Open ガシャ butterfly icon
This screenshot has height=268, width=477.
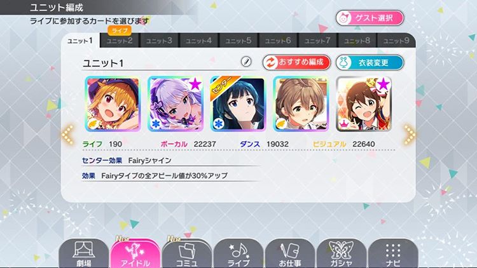coord(342,253)
